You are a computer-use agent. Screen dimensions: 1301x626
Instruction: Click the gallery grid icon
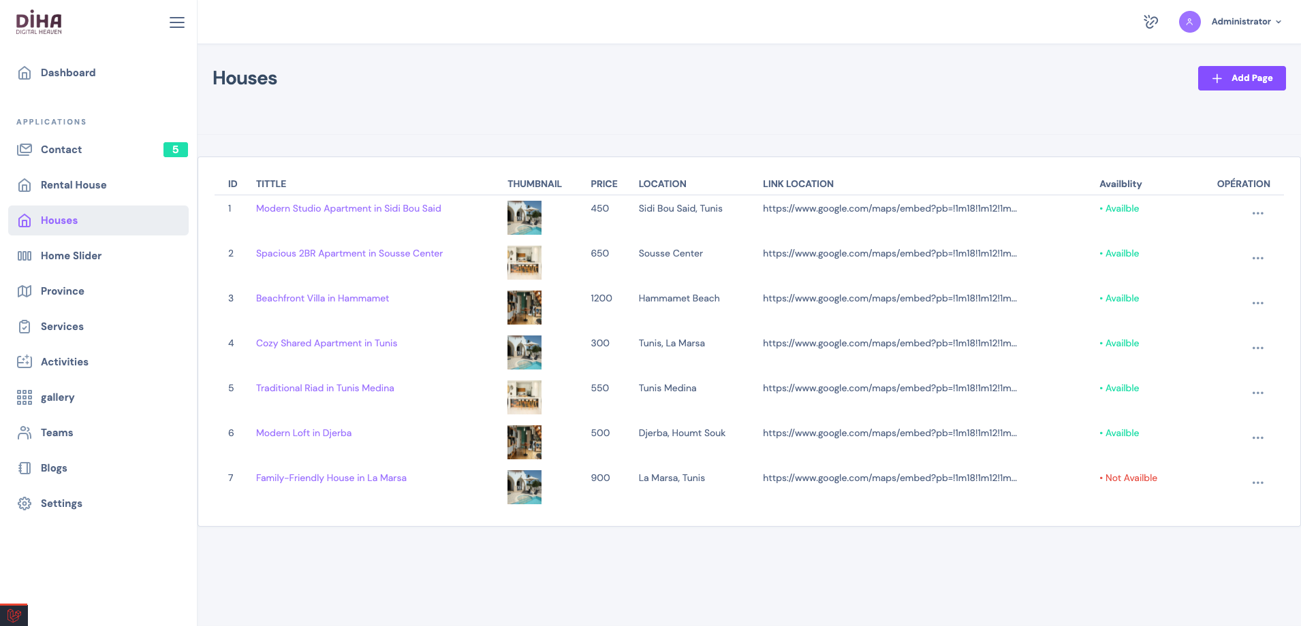tap(25, 397)
